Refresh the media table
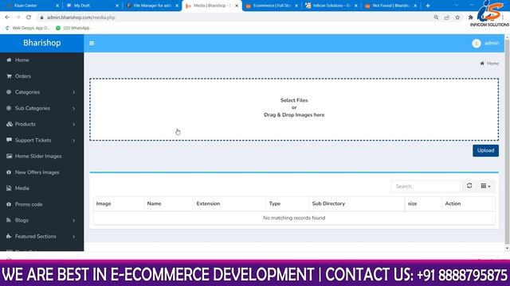This screenshot has width=510, height=286. pyautogui.click(x=469, y=186)
